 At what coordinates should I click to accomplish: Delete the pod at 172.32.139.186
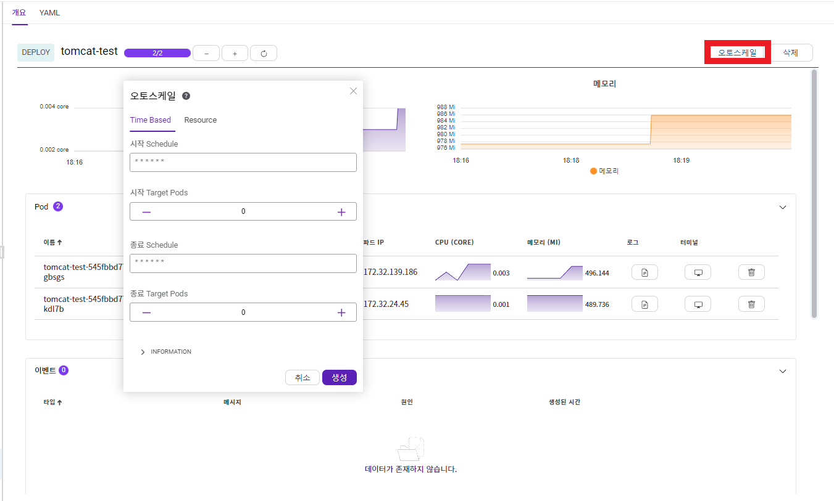751,272
